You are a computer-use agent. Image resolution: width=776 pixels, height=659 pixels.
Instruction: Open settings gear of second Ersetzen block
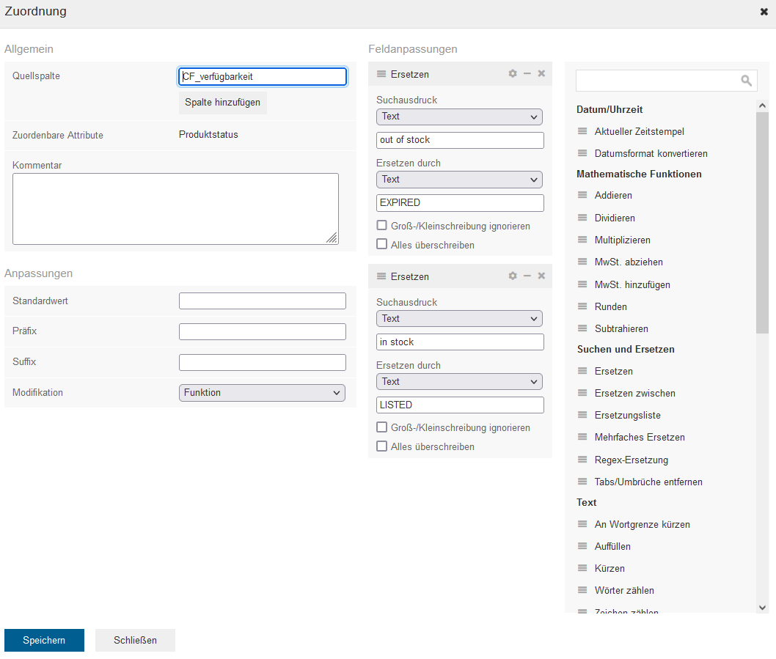[513, 276]
